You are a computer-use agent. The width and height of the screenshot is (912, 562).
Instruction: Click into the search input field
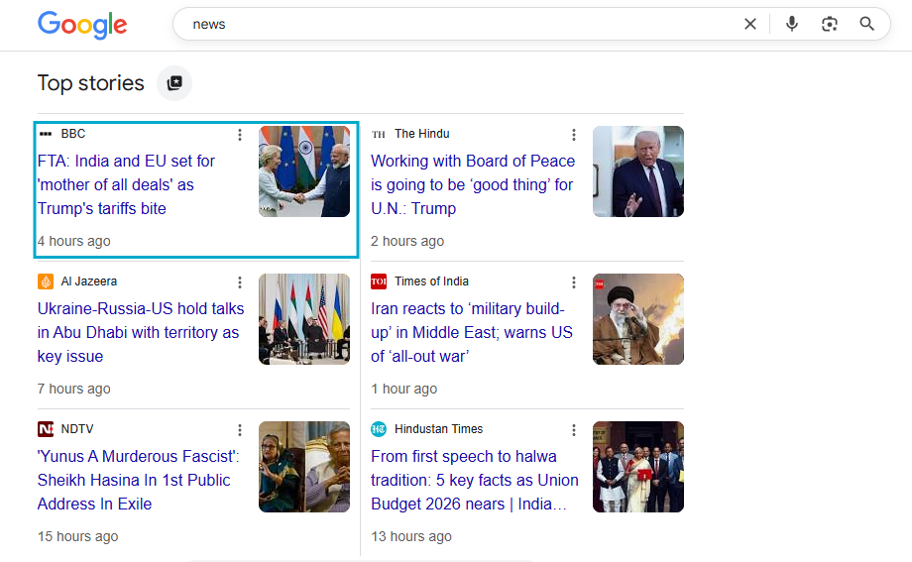456,24
